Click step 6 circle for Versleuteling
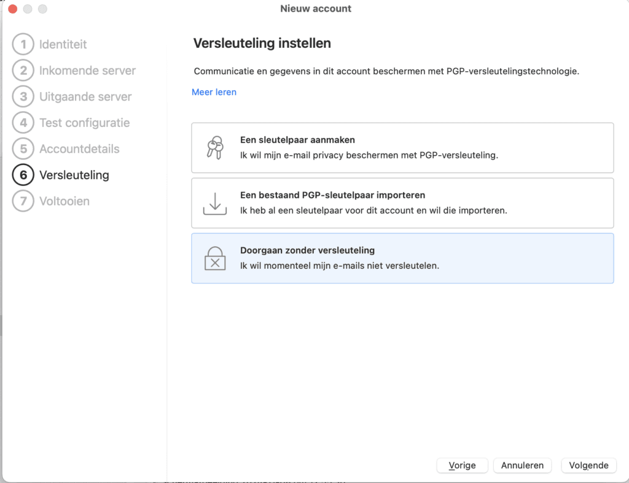 coord(23,175)
